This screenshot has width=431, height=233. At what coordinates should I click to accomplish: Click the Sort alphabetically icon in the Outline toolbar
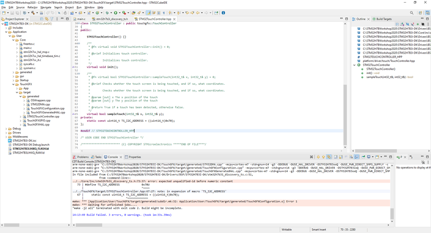(x=402, y=24)
